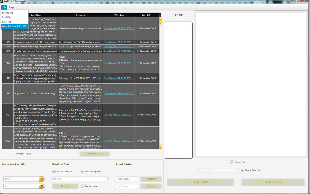
Task: Open the 'to' date picker calendar icon
Action: 41,186
